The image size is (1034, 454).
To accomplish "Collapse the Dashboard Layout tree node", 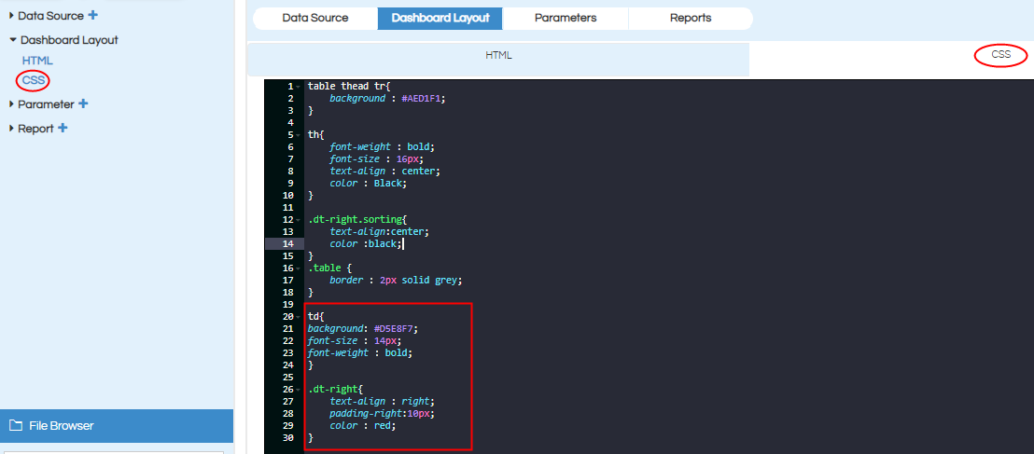I will [x=12, y=39].
